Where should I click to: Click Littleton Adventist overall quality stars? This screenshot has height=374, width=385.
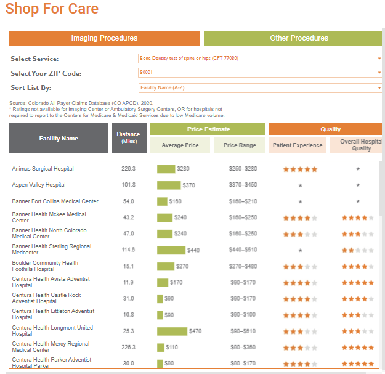(x=358, y=315)
